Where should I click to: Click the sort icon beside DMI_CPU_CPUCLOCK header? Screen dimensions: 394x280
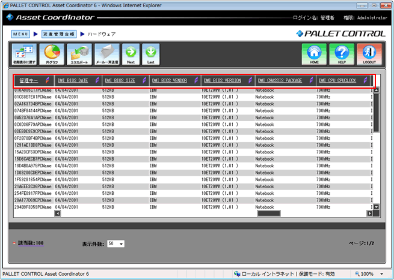[x=366, y=80]
